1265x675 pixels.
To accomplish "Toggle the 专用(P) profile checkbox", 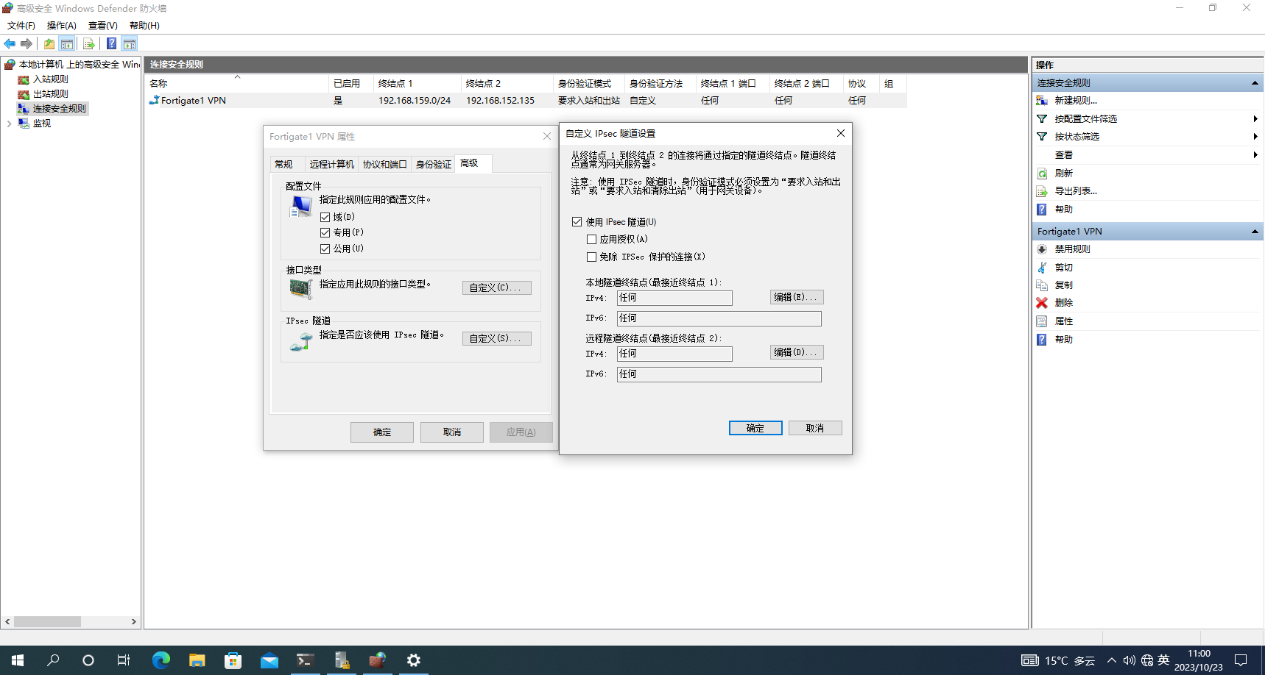I will click(325, 233).
